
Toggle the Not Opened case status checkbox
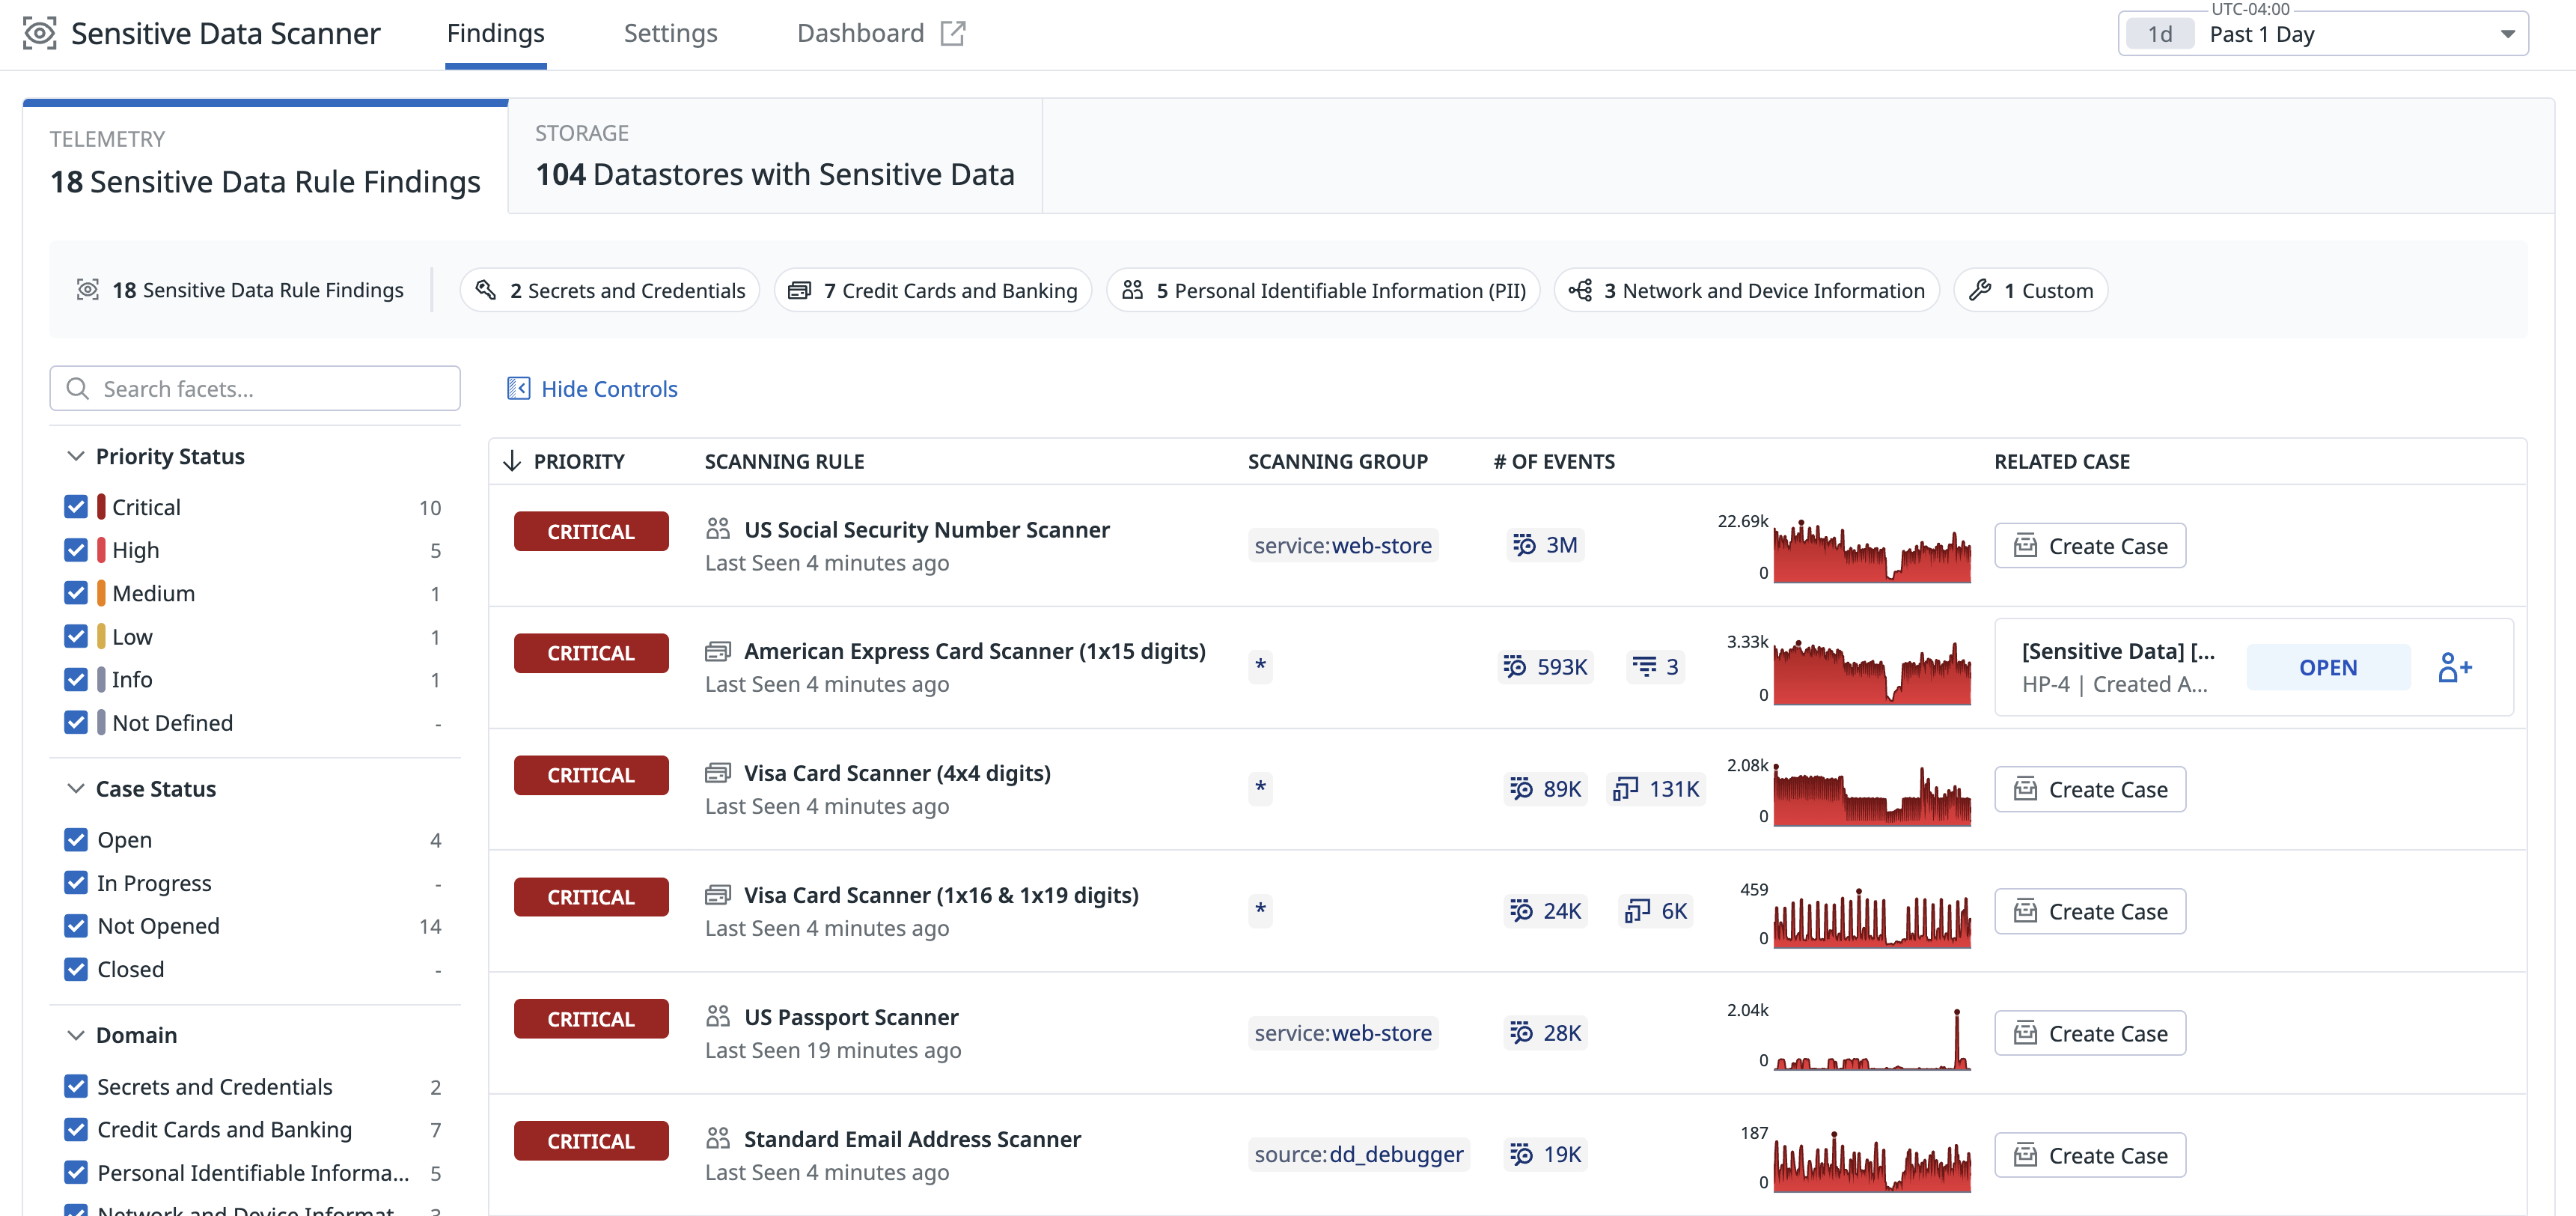tap(76, 925)
